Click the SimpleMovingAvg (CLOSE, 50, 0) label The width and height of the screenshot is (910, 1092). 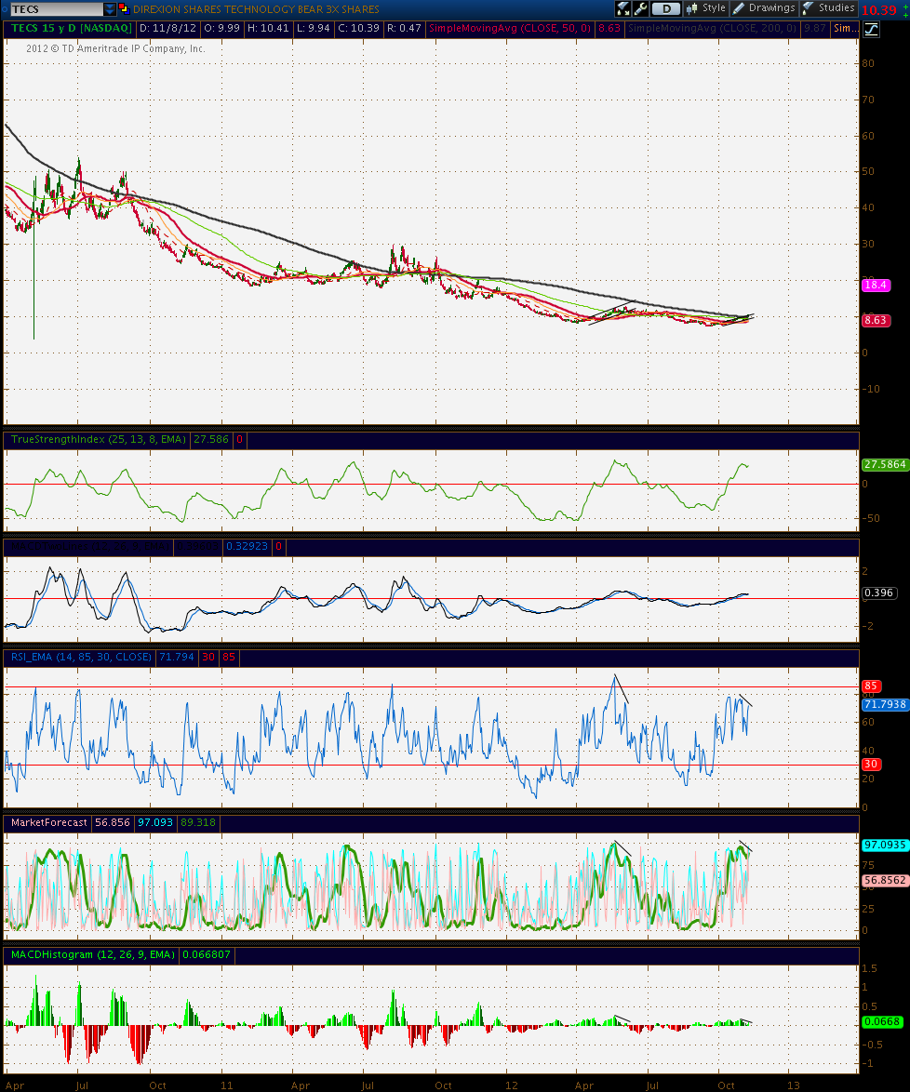(510, 29)
